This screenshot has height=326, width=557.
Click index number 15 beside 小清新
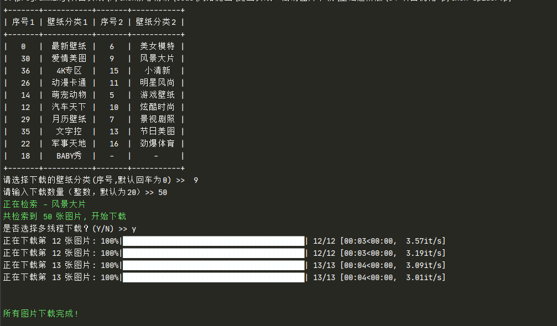tap(114, 71)
